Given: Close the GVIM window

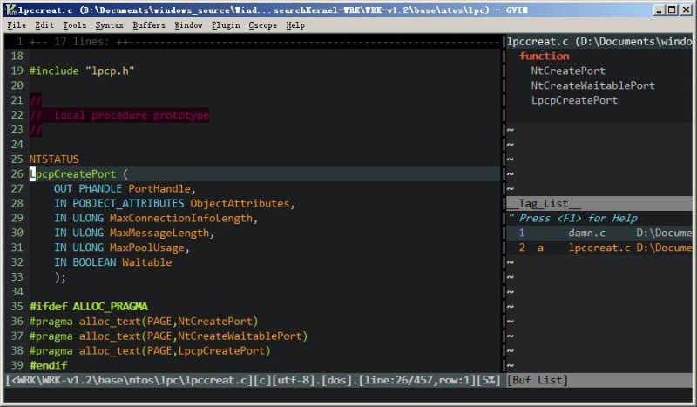Looking at the screenshot, I should click(686, 10).
